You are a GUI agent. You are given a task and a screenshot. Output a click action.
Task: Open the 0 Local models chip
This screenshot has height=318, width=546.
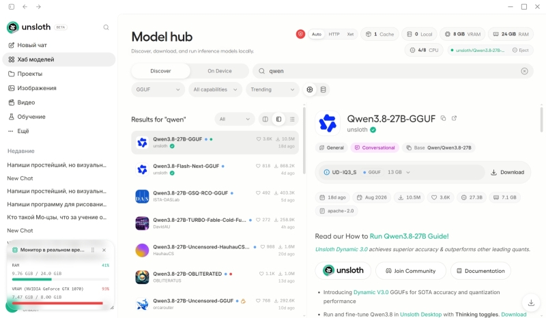(419, 34)
